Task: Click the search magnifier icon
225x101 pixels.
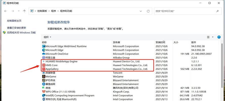Action: pos(217,11)
